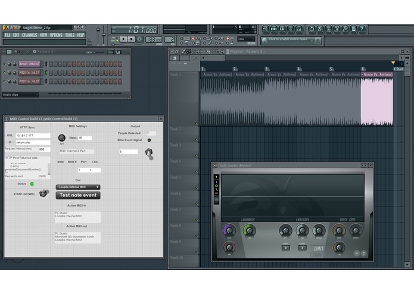Image resolution: width=414 pixels, height=294 pixels.
Task: Click the URL input field with 10.181.7.177
Action: coord(33,136)
